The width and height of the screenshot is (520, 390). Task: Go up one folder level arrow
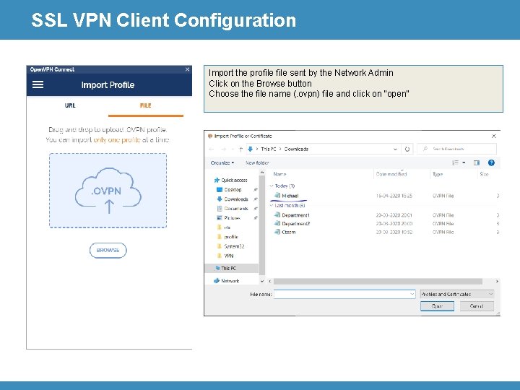coord(240,149)
